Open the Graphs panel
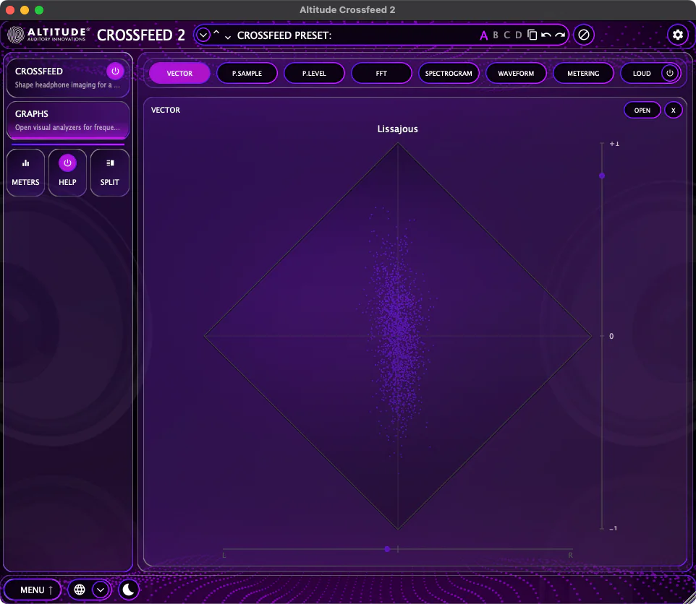The height and width of the screenshot is (604, 696). [67, 120]
